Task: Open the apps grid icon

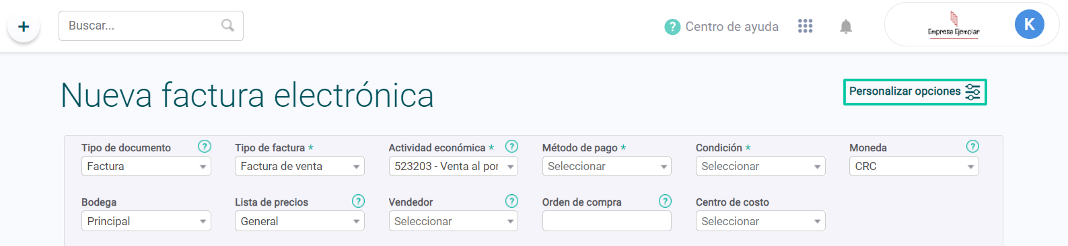Action: click(x=805, y=26)
